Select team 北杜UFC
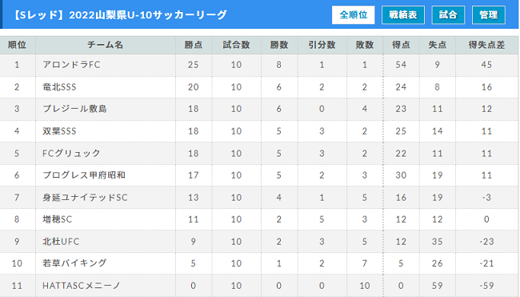 pos(61,242)
